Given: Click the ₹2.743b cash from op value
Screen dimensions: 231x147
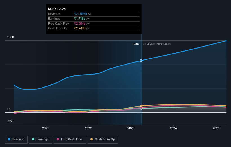Looking at the screenshot, I should click(80, 29).
